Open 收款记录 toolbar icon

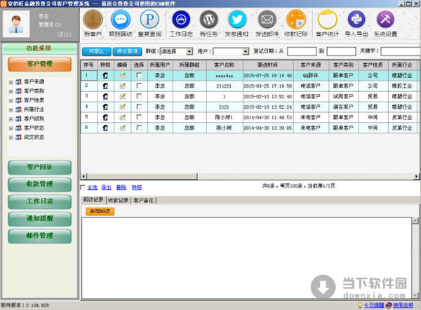(x=296, y=20)
